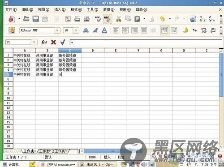Open a file with the Open folder icon
Image resolution: width=224 pixels, height=167 pixels.
26,19
